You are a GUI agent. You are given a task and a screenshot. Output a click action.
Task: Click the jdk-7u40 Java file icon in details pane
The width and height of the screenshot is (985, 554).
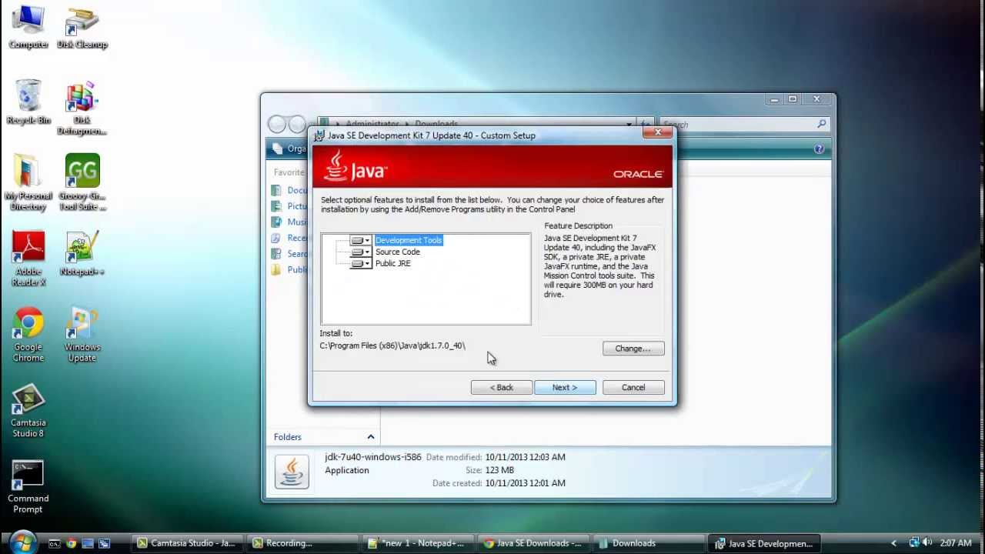click(292, 472)
